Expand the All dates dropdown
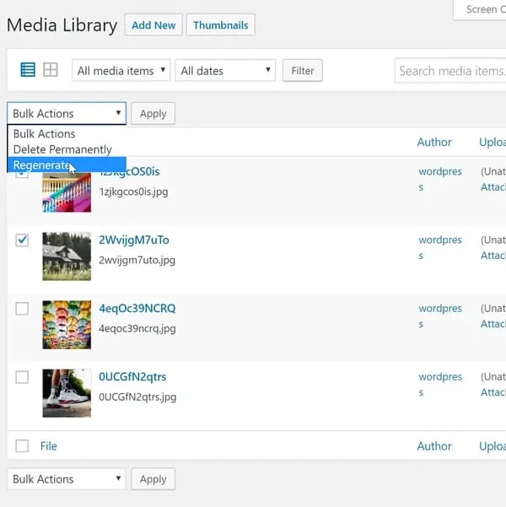 coord(226,71)
